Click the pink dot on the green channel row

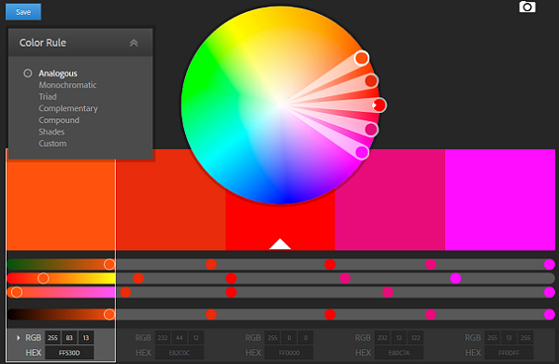[x=345, y=278]
